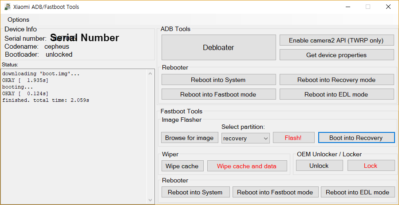Open the Select partition dropdown

point(245,138)
